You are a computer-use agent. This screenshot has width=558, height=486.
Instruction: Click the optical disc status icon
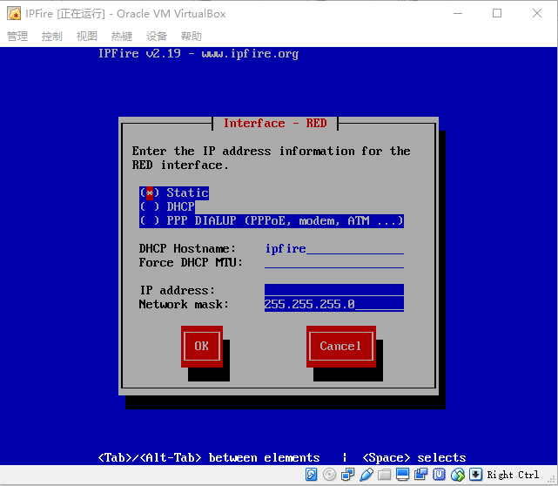pos(330,475)
